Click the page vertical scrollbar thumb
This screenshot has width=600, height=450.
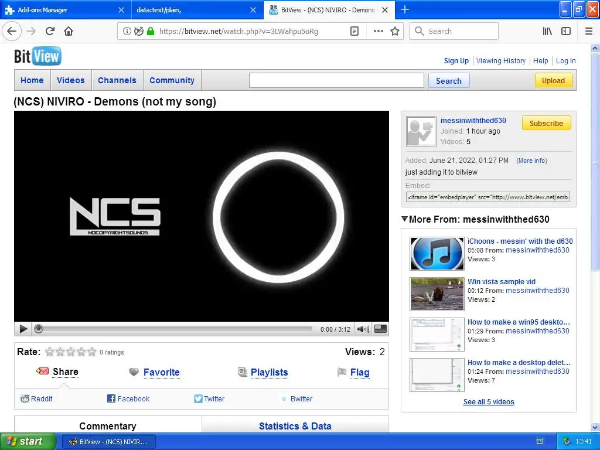click(x=595, y=162)
